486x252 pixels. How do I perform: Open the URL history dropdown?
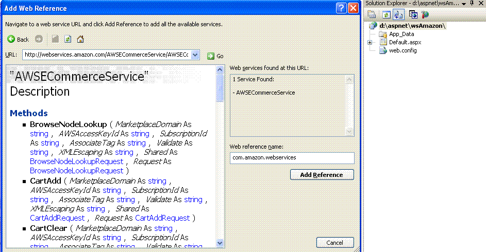(x=195, y=55)
